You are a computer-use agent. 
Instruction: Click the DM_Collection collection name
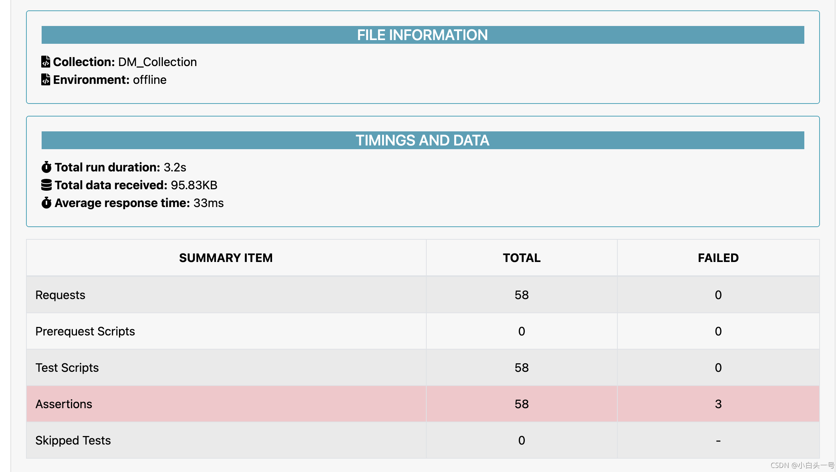(157, 62)
